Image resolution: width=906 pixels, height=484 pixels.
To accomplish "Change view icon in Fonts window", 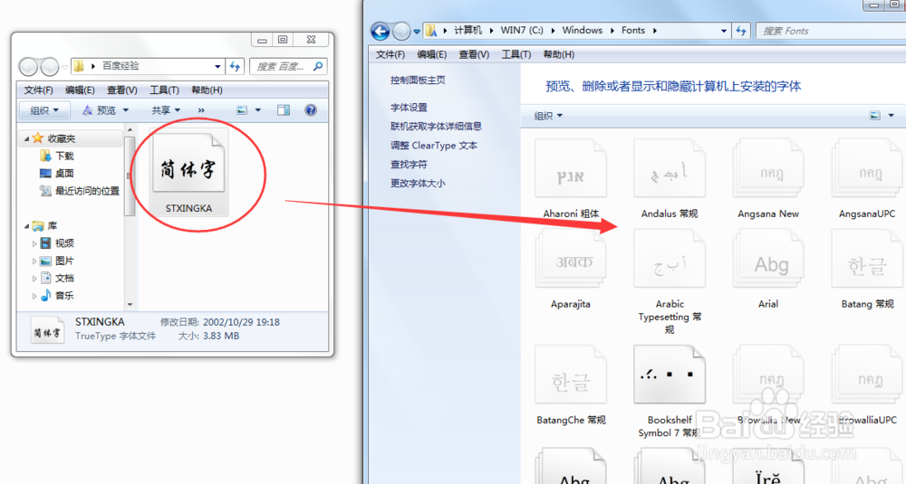I will [x=875, y=116].
